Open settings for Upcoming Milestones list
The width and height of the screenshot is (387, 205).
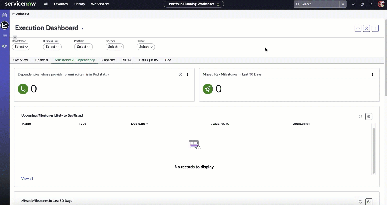(369, 117)
